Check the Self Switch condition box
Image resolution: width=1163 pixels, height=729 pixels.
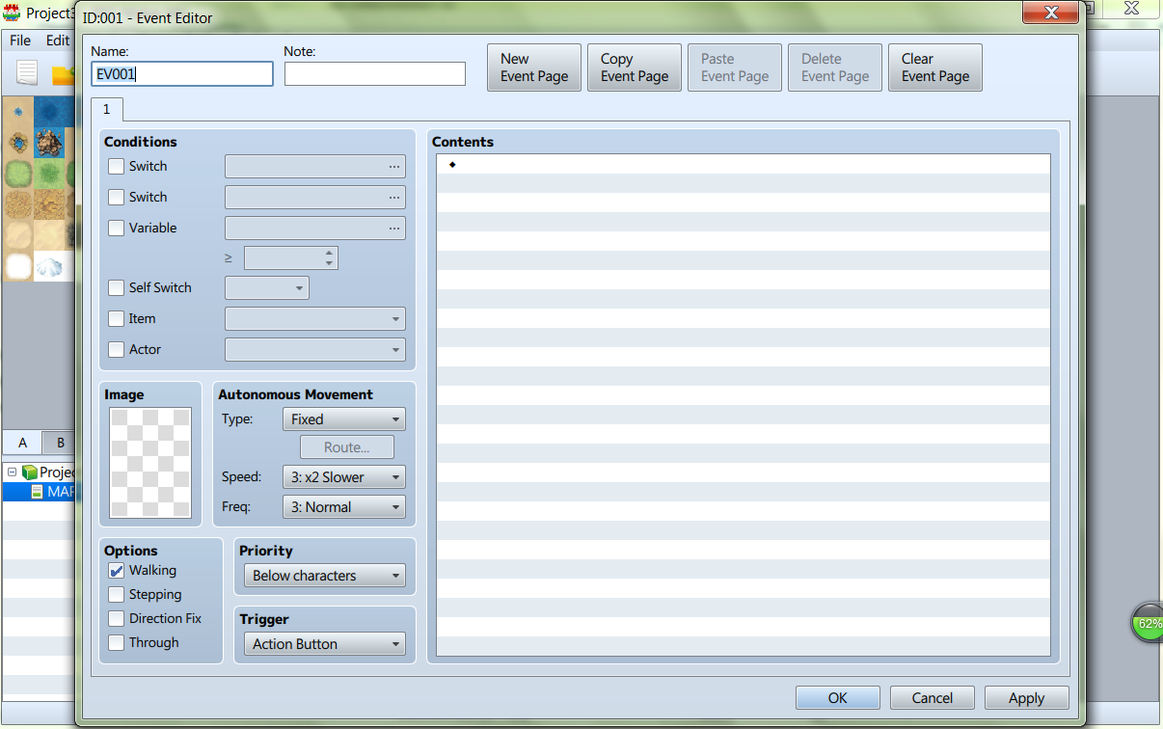click(117, 288)
